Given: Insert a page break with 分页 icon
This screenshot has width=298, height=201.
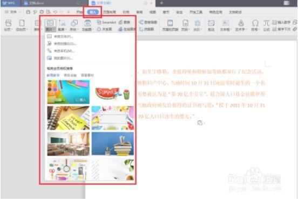Looking at the screenshot, I should coord(8,23).
